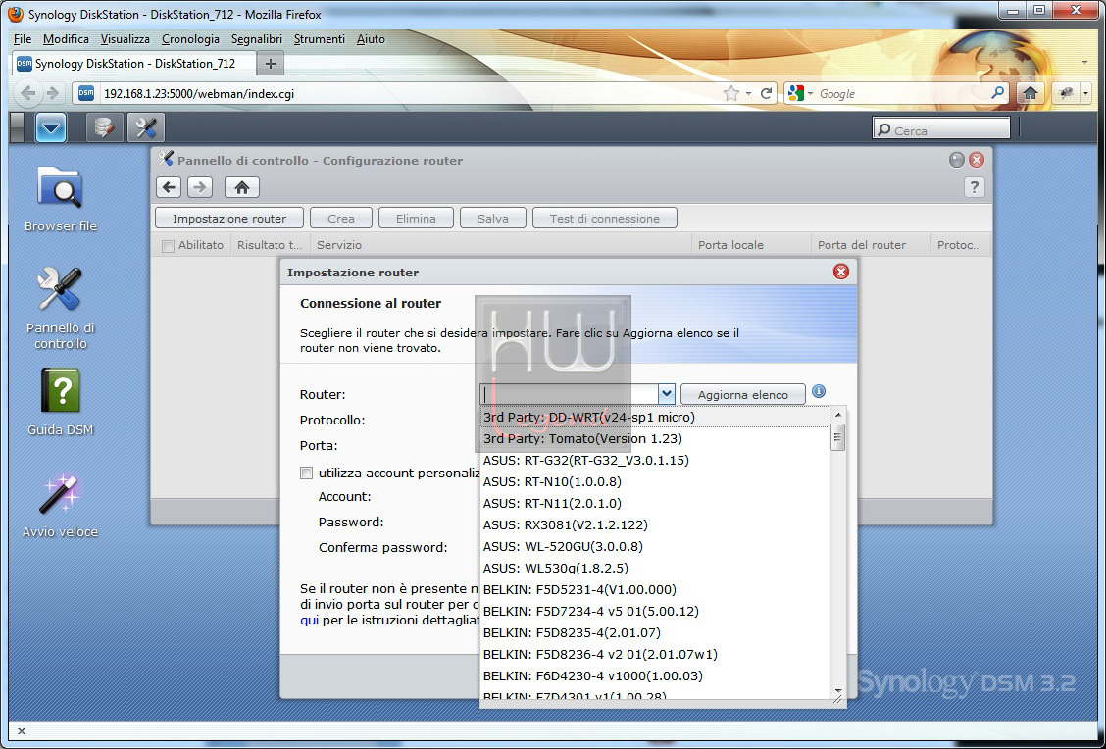This screenshot has height=749, width=1106.
Task: Select ASUS: RT-N10(1.0.0.8)
Action: tap(655, 481)
